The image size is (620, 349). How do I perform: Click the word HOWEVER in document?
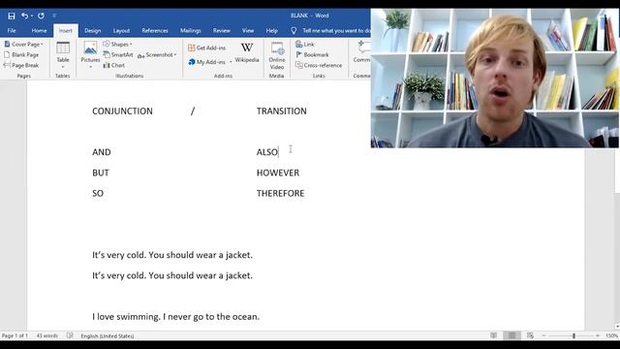tap(278, 173)
